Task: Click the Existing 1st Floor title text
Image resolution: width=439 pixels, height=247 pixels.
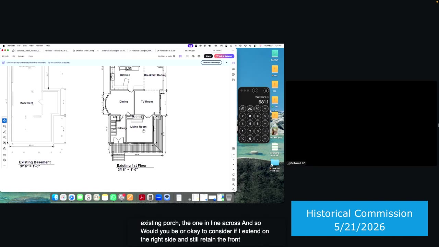Action: pos(132,166)
